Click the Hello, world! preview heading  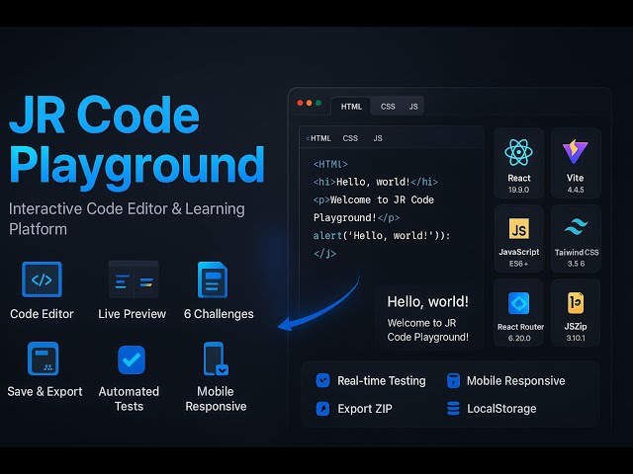click(428, 302)
